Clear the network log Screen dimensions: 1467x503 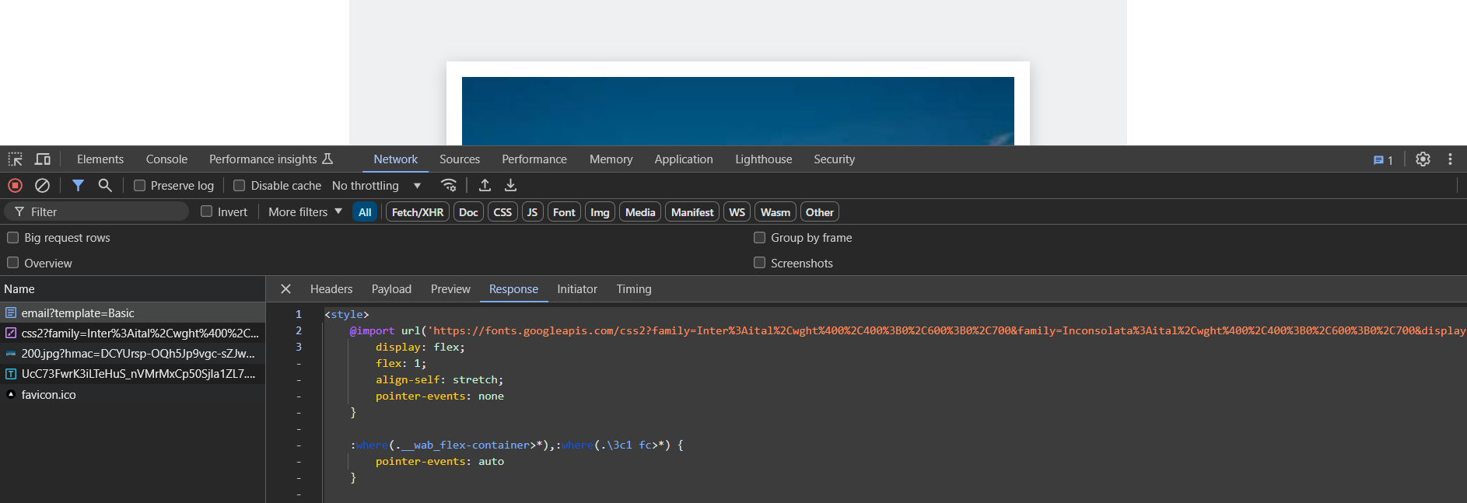(x=43, y=186)
